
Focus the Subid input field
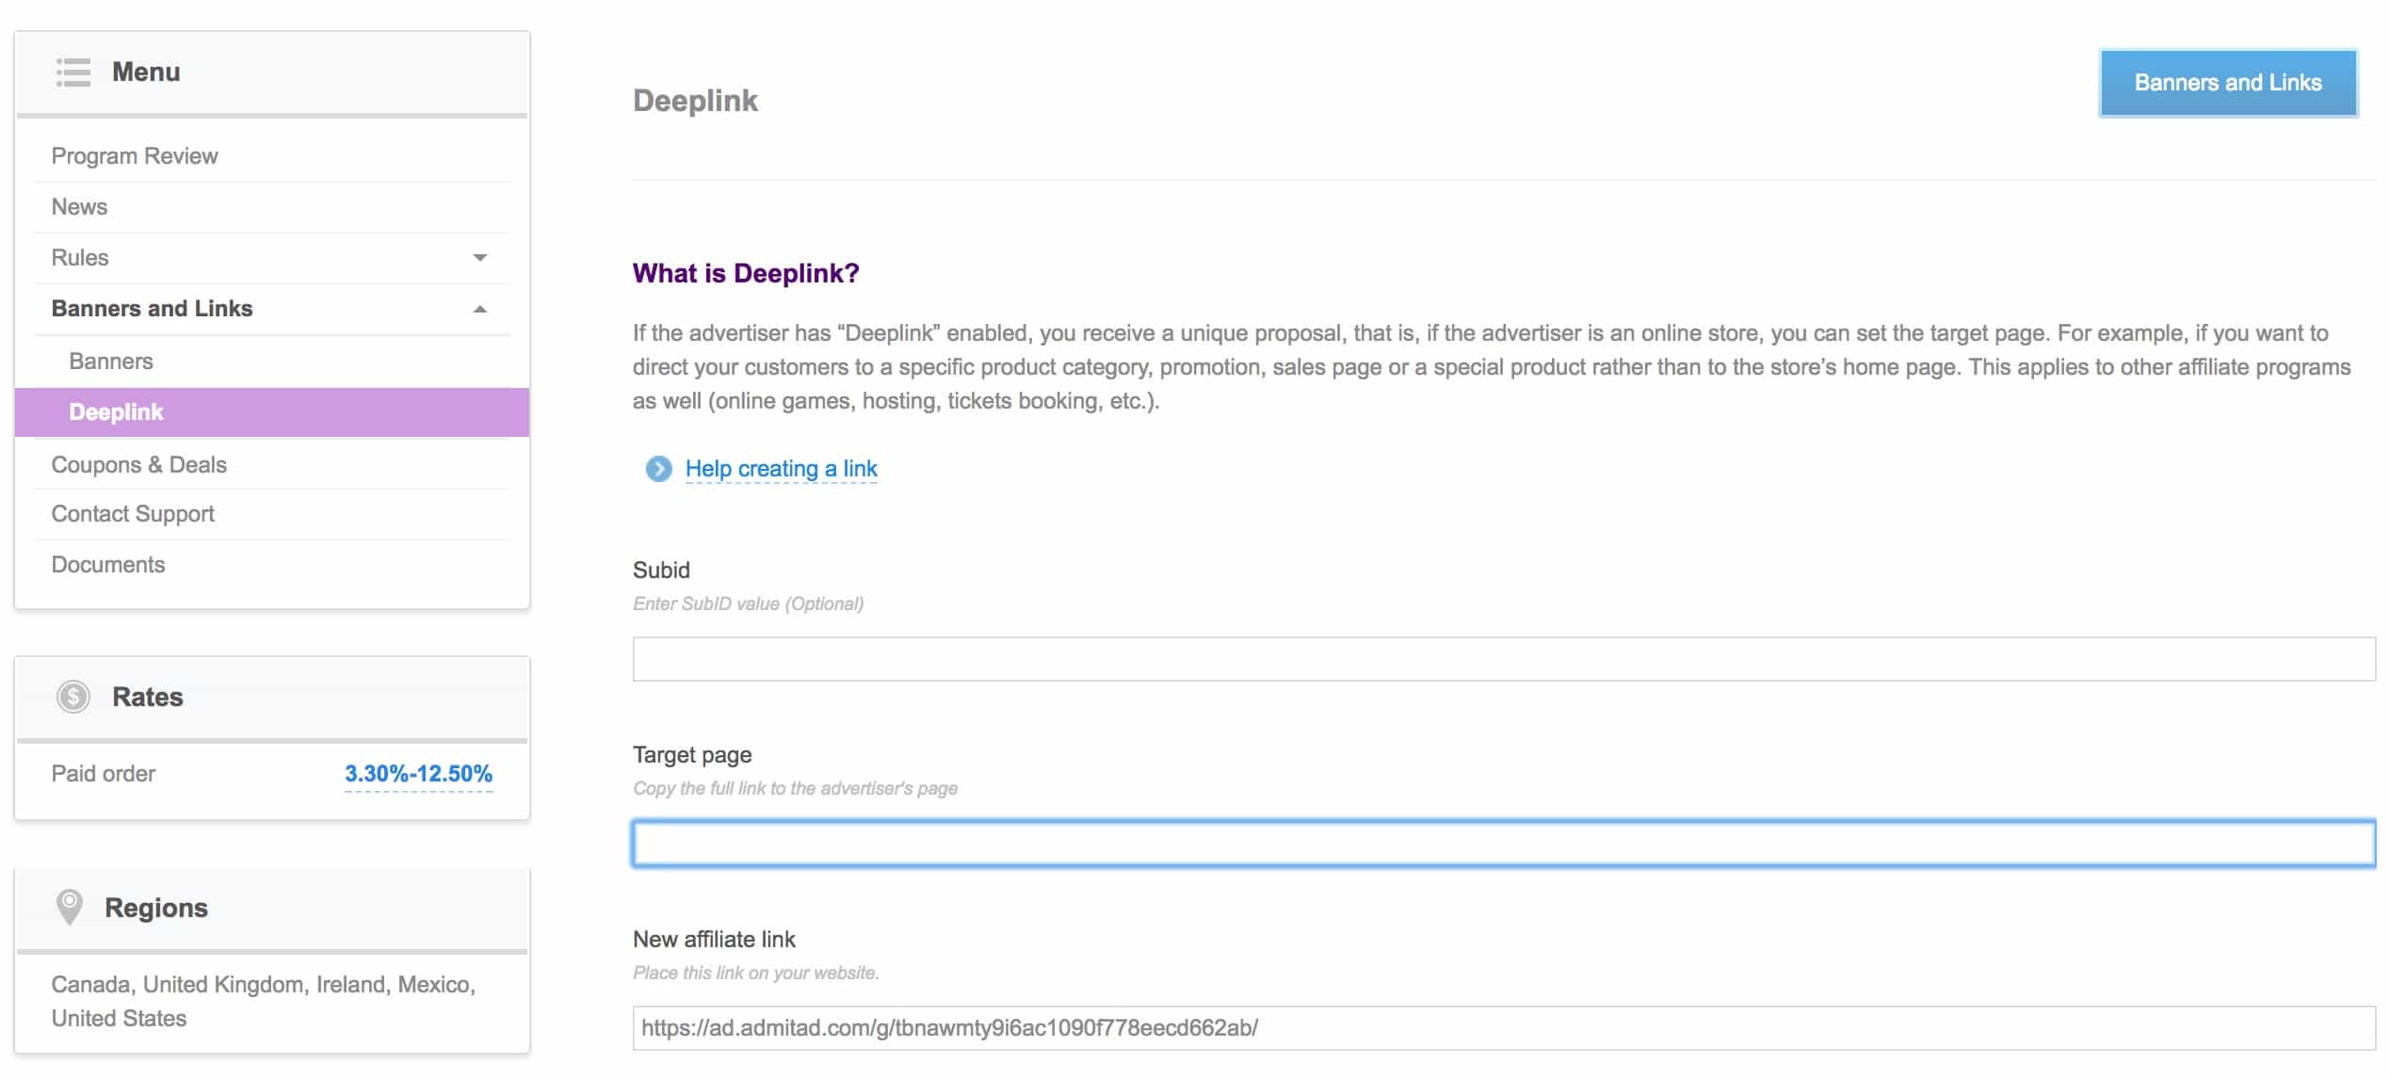click(1503, 659)
